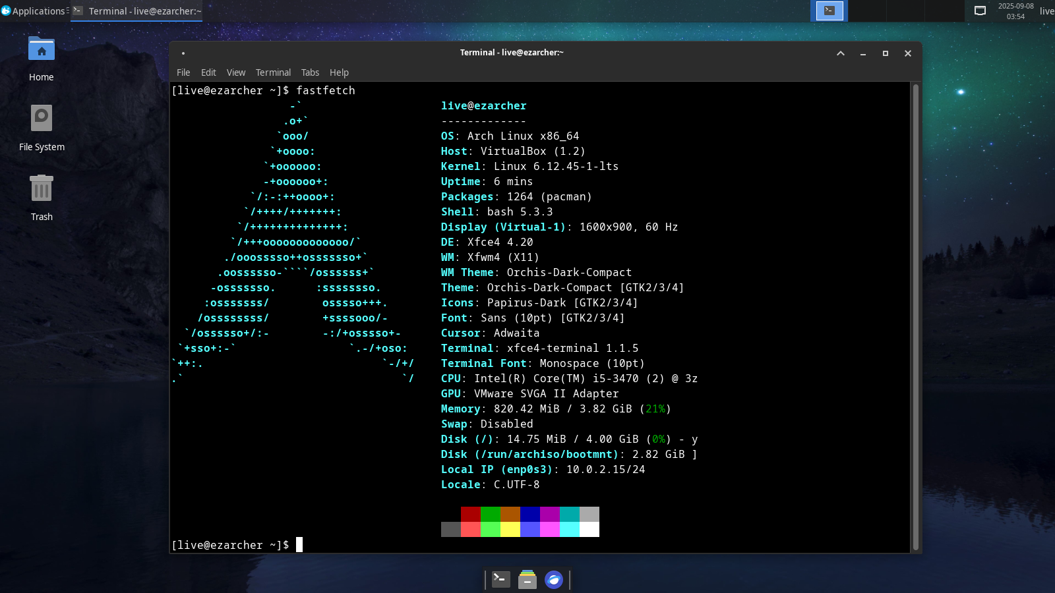Click the terminal vertical scrollbar
Viewport: 1055px width, 593px height.
[915, 317]
